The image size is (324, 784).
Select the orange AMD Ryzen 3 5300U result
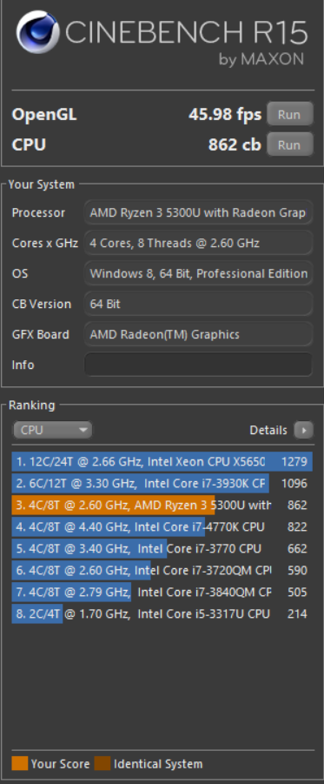(x=162, y=505)
